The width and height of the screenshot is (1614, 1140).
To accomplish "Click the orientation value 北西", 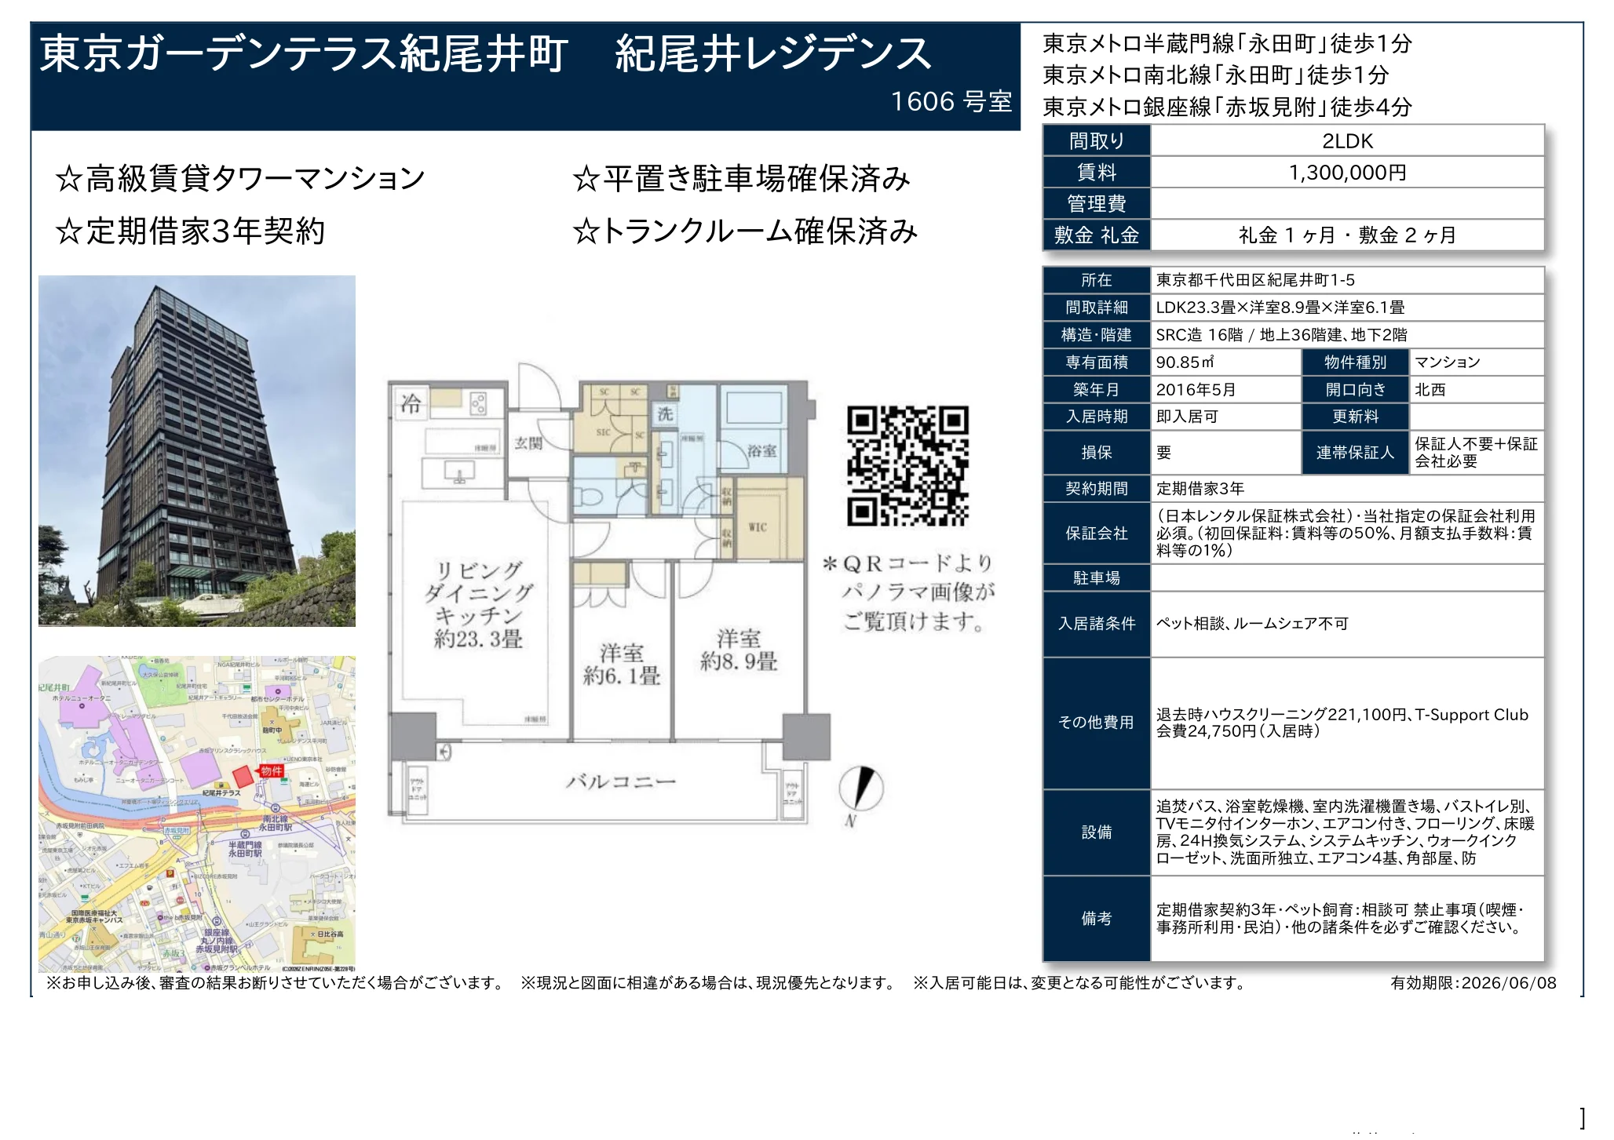I will click(x=1430, y=390).
